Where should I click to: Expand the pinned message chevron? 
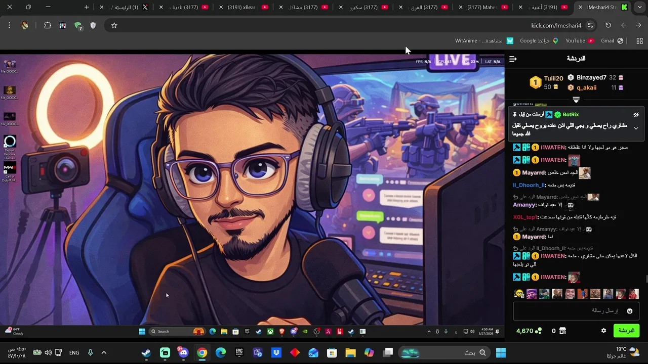coord(636,128)
